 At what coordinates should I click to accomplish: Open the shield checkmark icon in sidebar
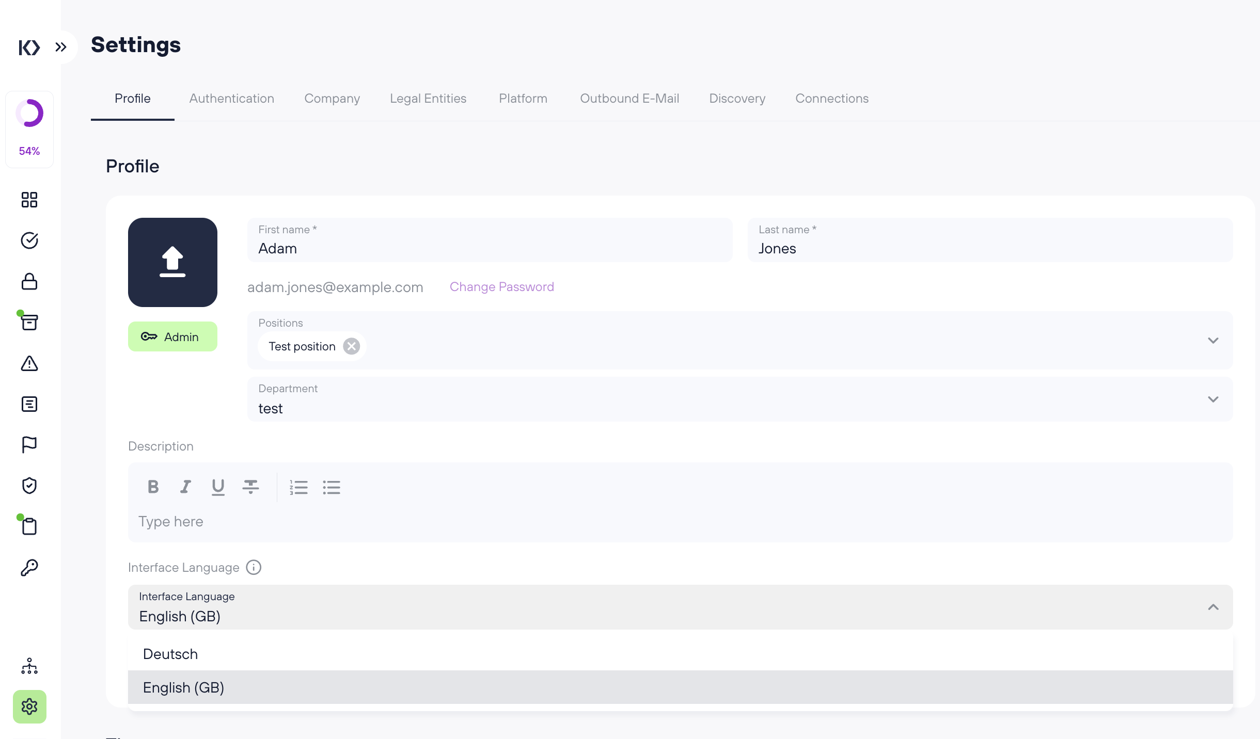29,486
